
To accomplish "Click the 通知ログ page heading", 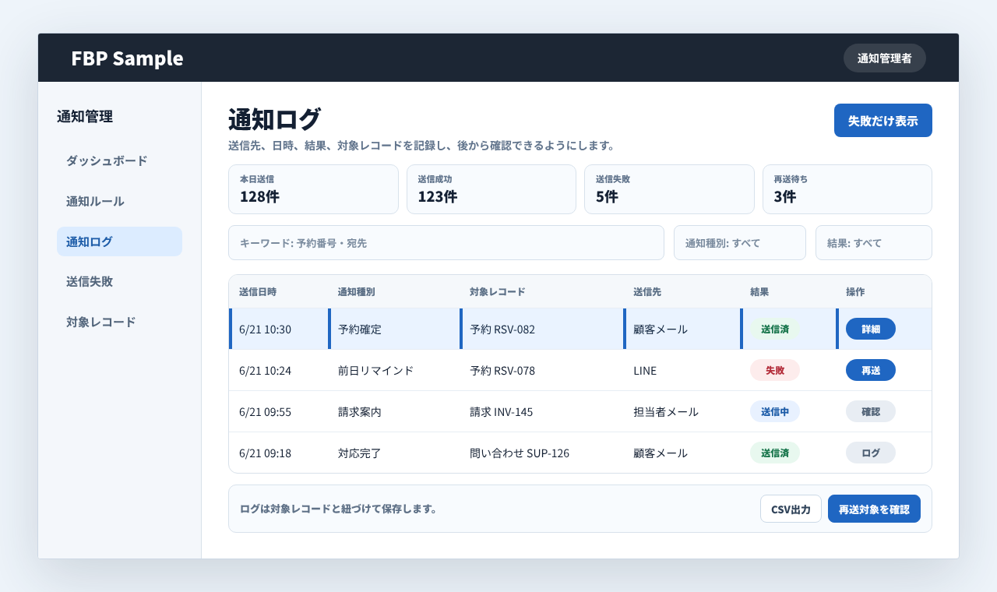I will pyautogui.click(x=274, y=119).
